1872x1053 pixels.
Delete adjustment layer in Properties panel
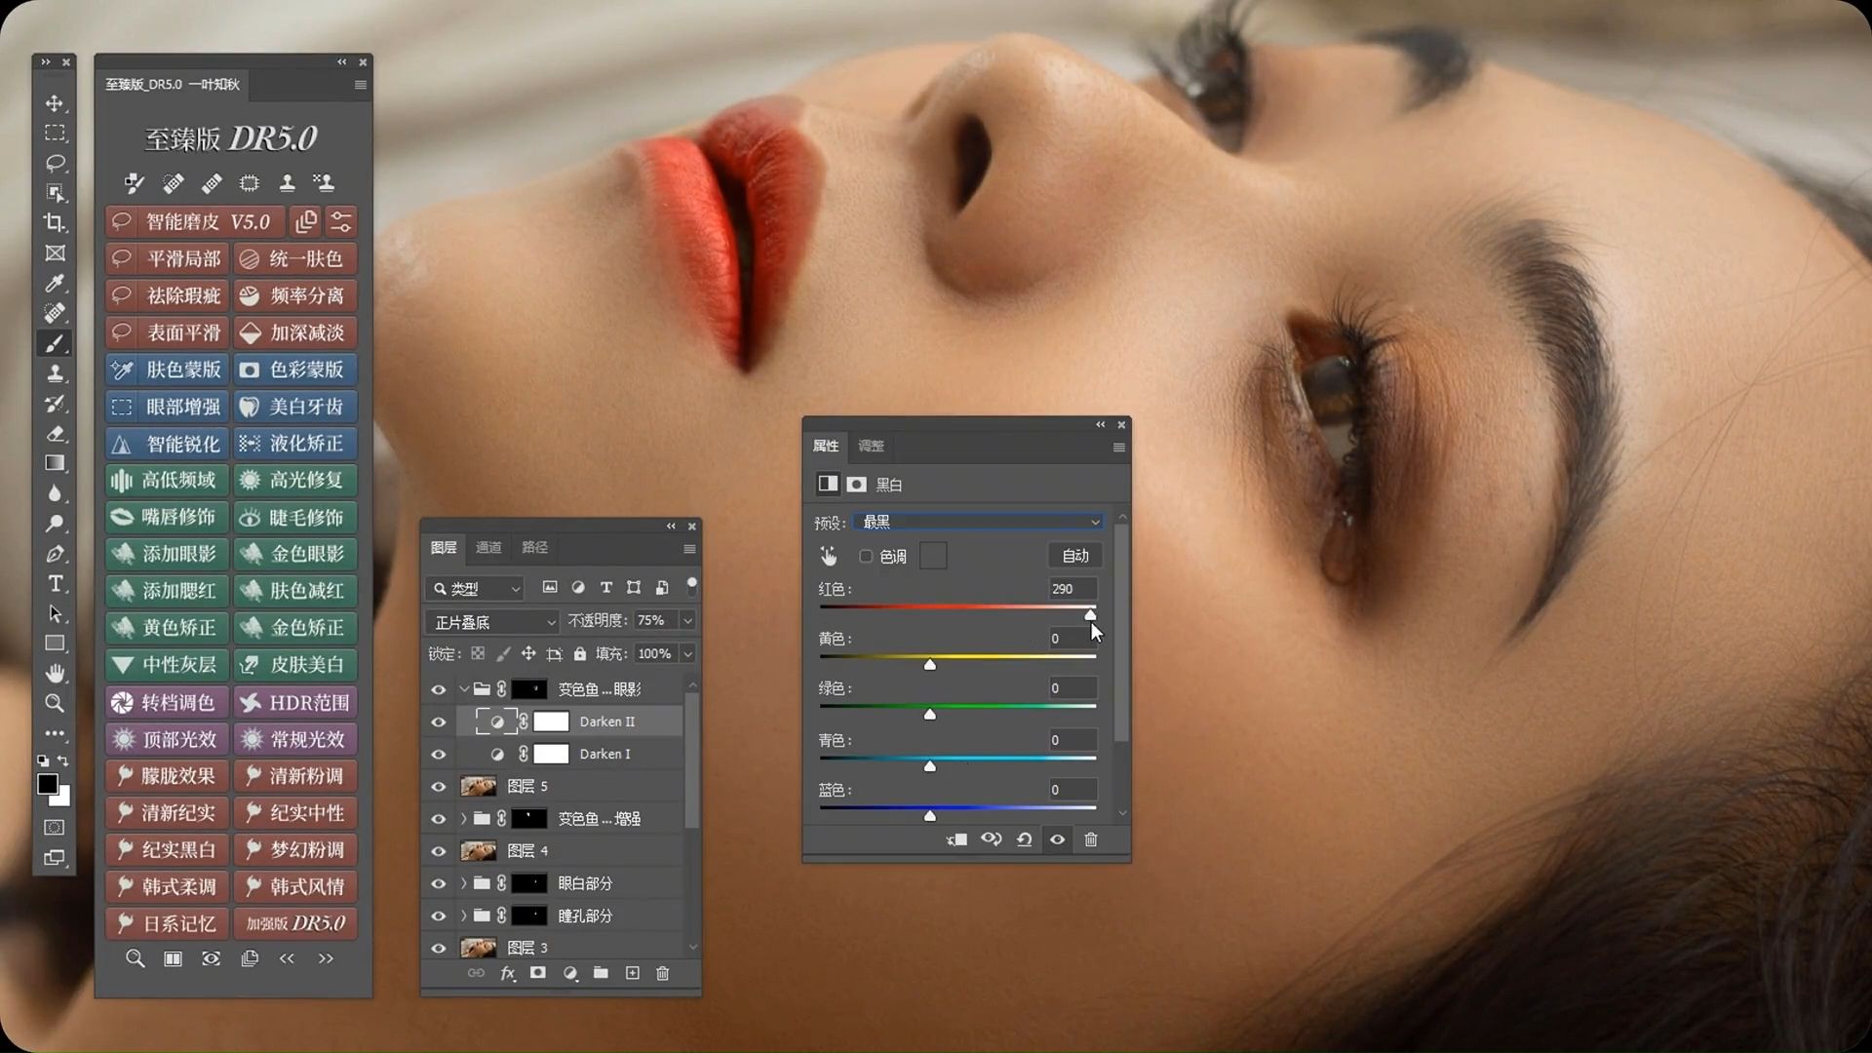click(1091, 839)
